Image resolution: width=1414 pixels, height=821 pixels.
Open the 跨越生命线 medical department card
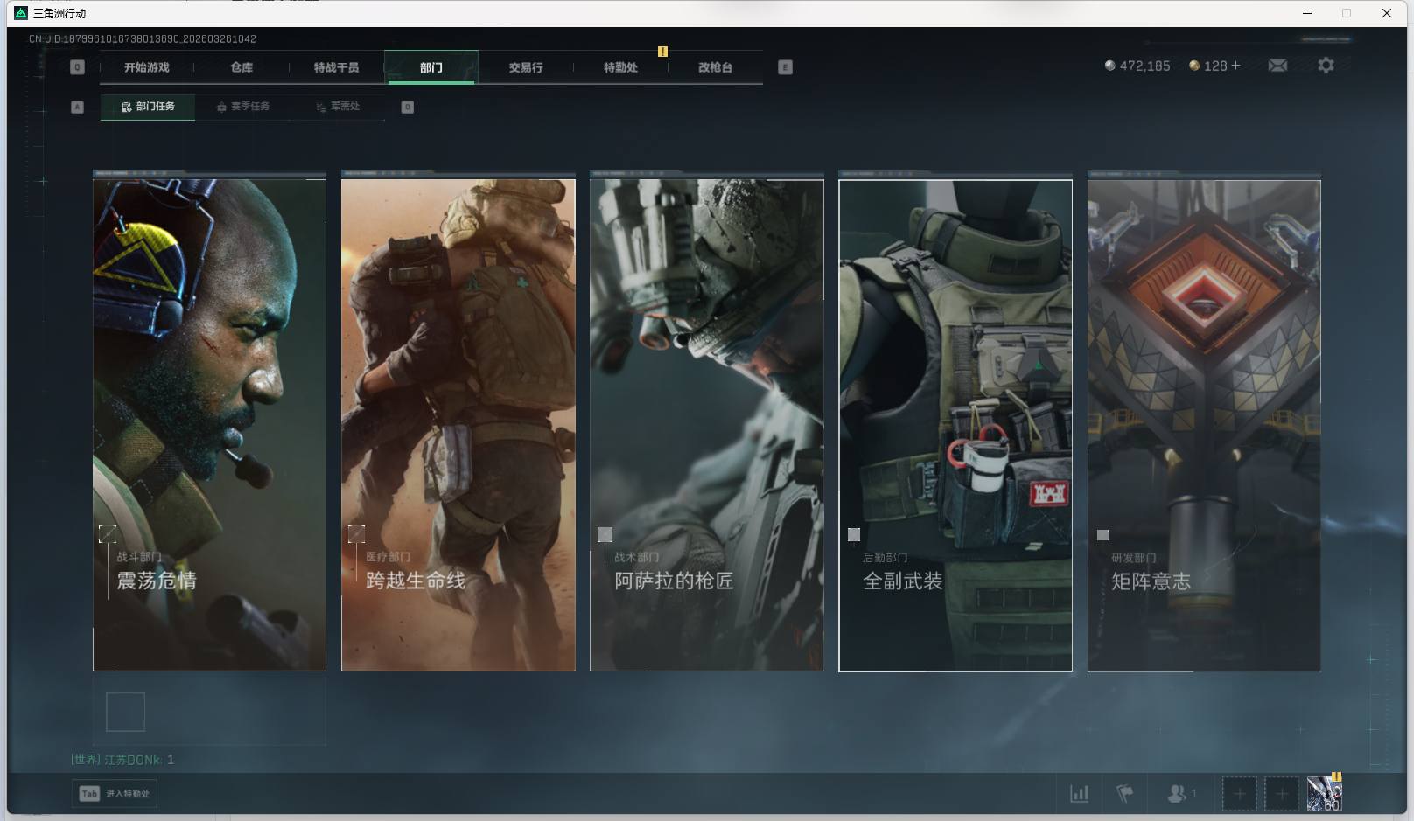pyautogui.click(x=458, y=425)
